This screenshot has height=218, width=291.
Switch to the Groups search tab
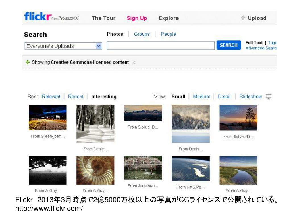142,34
